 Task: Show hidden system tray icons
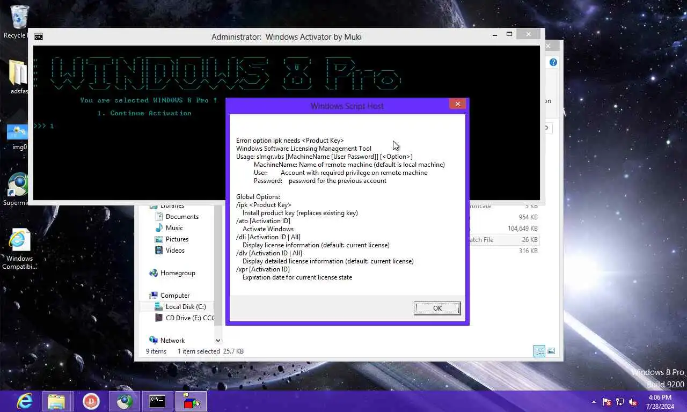[594, 402]
